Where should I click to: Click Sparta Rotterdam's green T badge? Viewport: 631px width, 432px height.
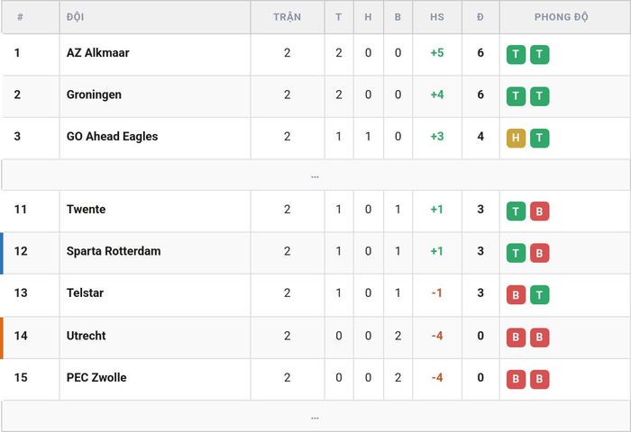tap(516, 253)
